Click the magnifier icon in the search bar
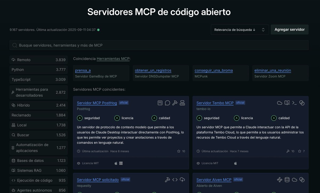The image size is (320, 193). 15,45
